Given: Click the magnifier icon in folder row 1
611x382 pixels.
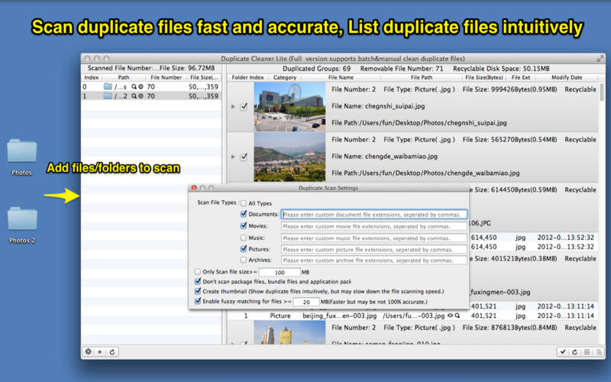Looking at the screenshot, I should [134, 96].
